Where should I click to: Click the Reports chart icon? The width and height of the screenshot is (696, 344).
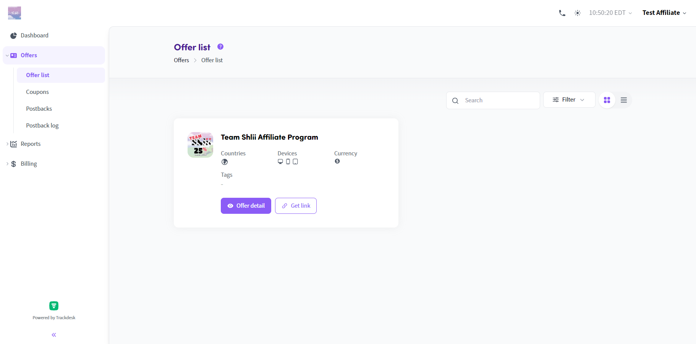14,144
